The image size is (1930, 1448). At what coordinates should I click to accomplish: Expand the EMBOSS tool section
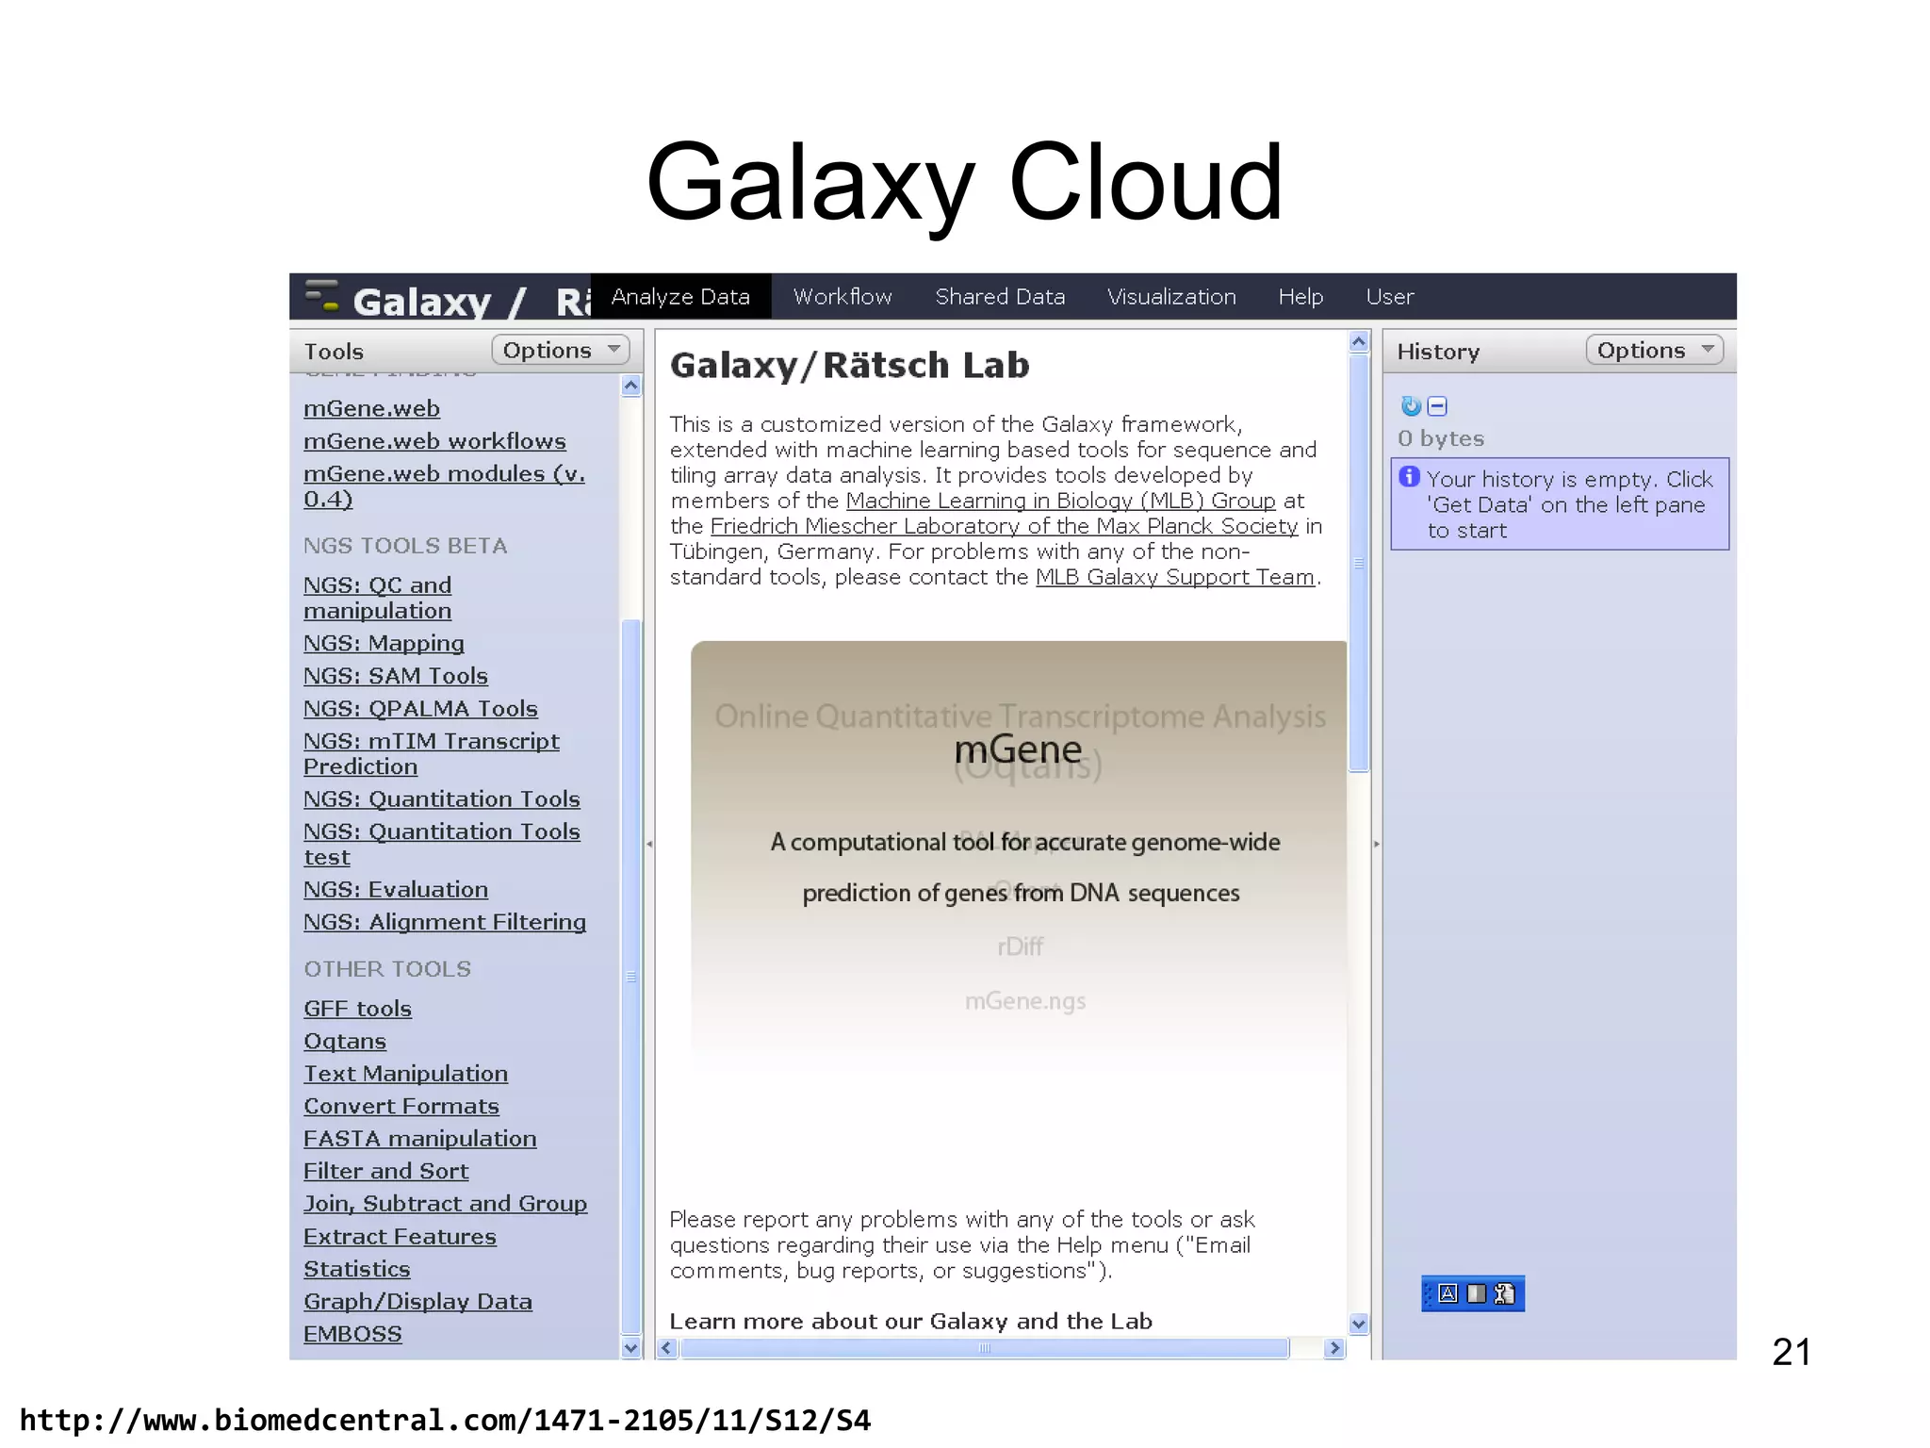[x=352, y=1334]
